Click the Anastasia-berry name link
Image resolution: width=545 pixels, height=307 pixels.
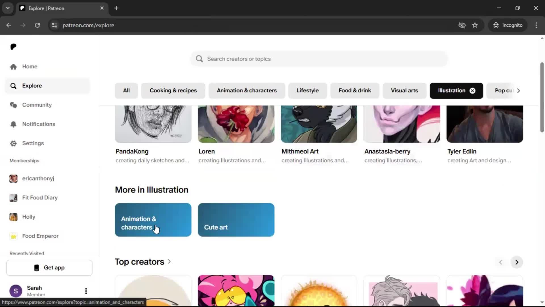click(387, 152)
